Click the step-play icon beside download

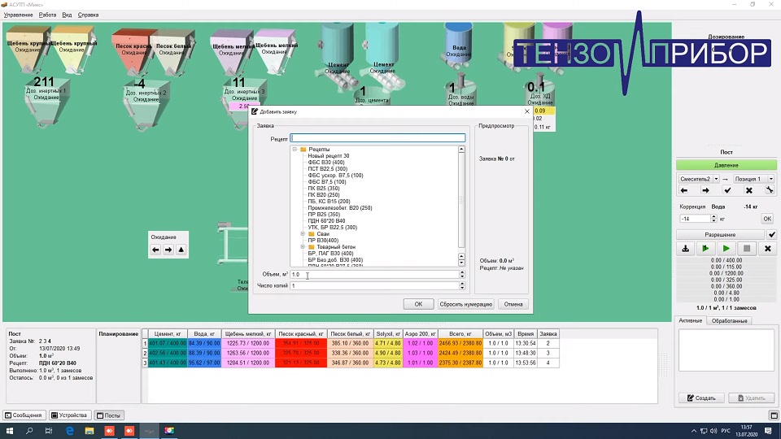pyautogui.click(x=706, y=249)
